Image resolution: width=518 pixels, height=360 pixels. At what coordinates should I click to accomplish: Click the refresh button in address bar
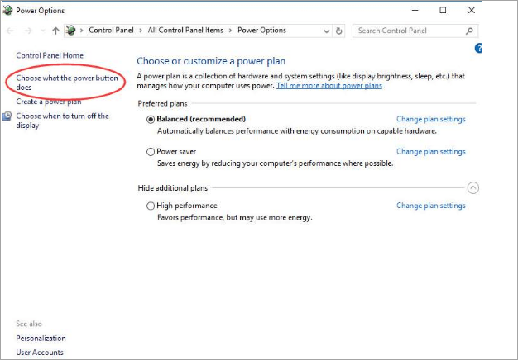(338, 31)
